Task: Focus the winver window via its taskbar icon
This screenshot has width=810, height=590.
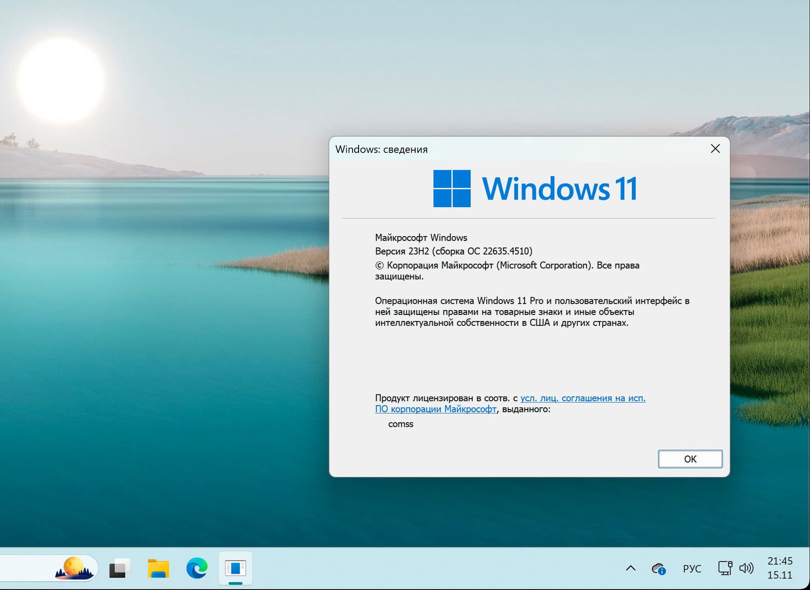Action: 235,568
